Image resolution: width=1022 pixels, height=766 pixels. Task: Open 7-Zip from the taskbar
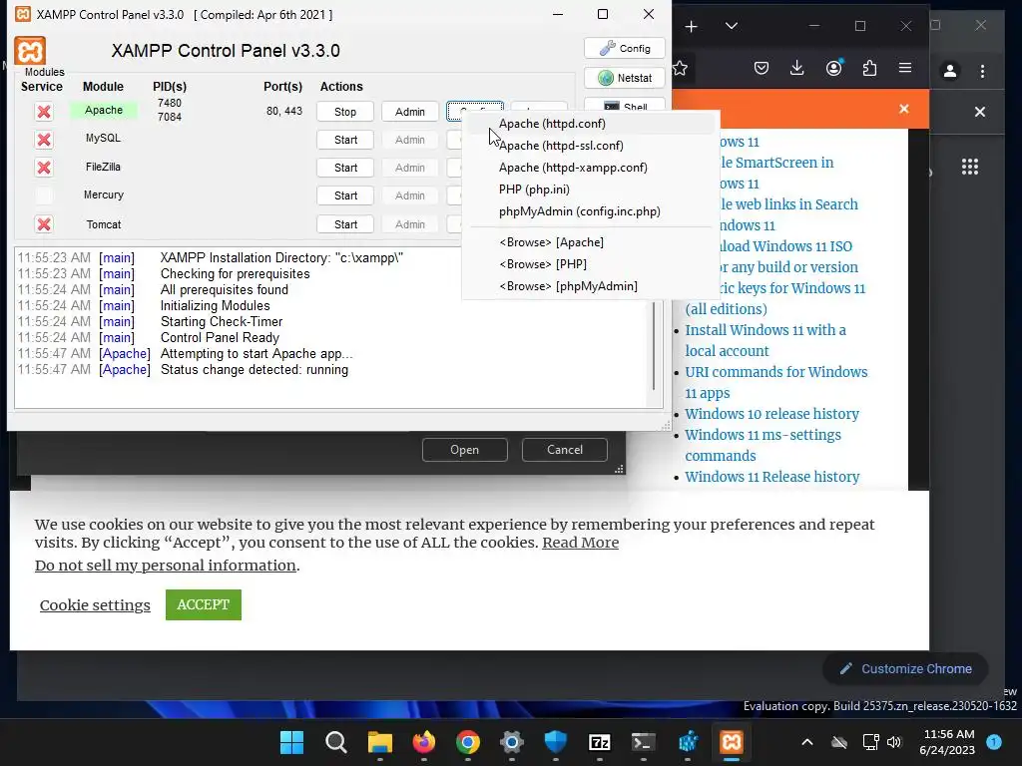pos(600,742)
